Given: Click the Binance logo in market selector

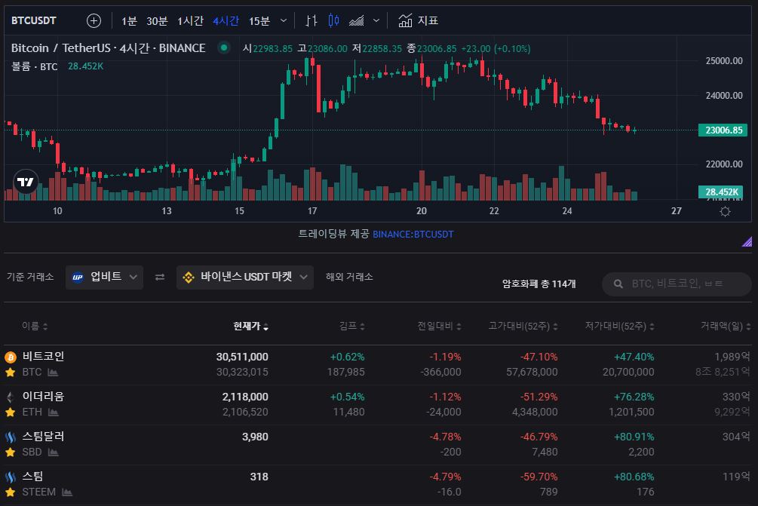Looking at the screenshot, I should [189, 278].
